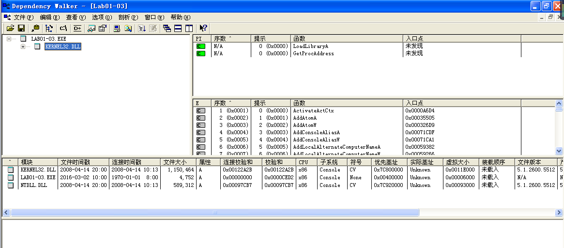Toggle Undecorate C++ Functions button
Image resolution: width=564 pixels, height=248 pixels.
77,29
